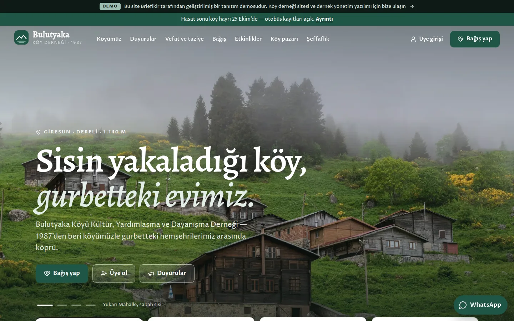The image size is (514, 321).
Task: Switch to the second hero slide indicator
Action: point(62,305)
